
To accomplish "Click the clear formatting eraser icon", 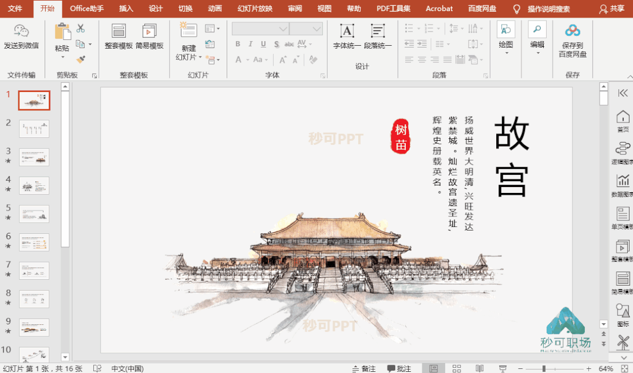I will tap(313, 60).
